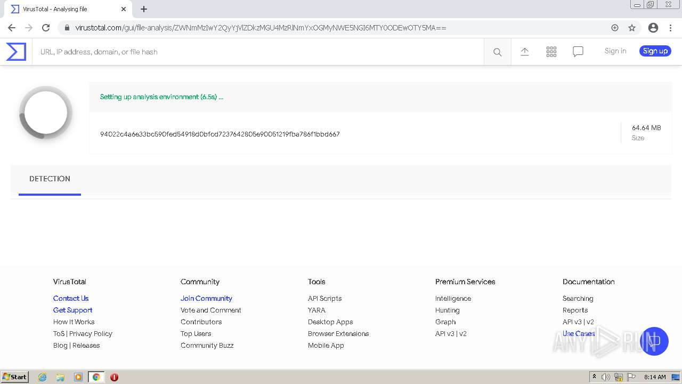
Task: Click the browser forward arrow
Action: (29, 28)
